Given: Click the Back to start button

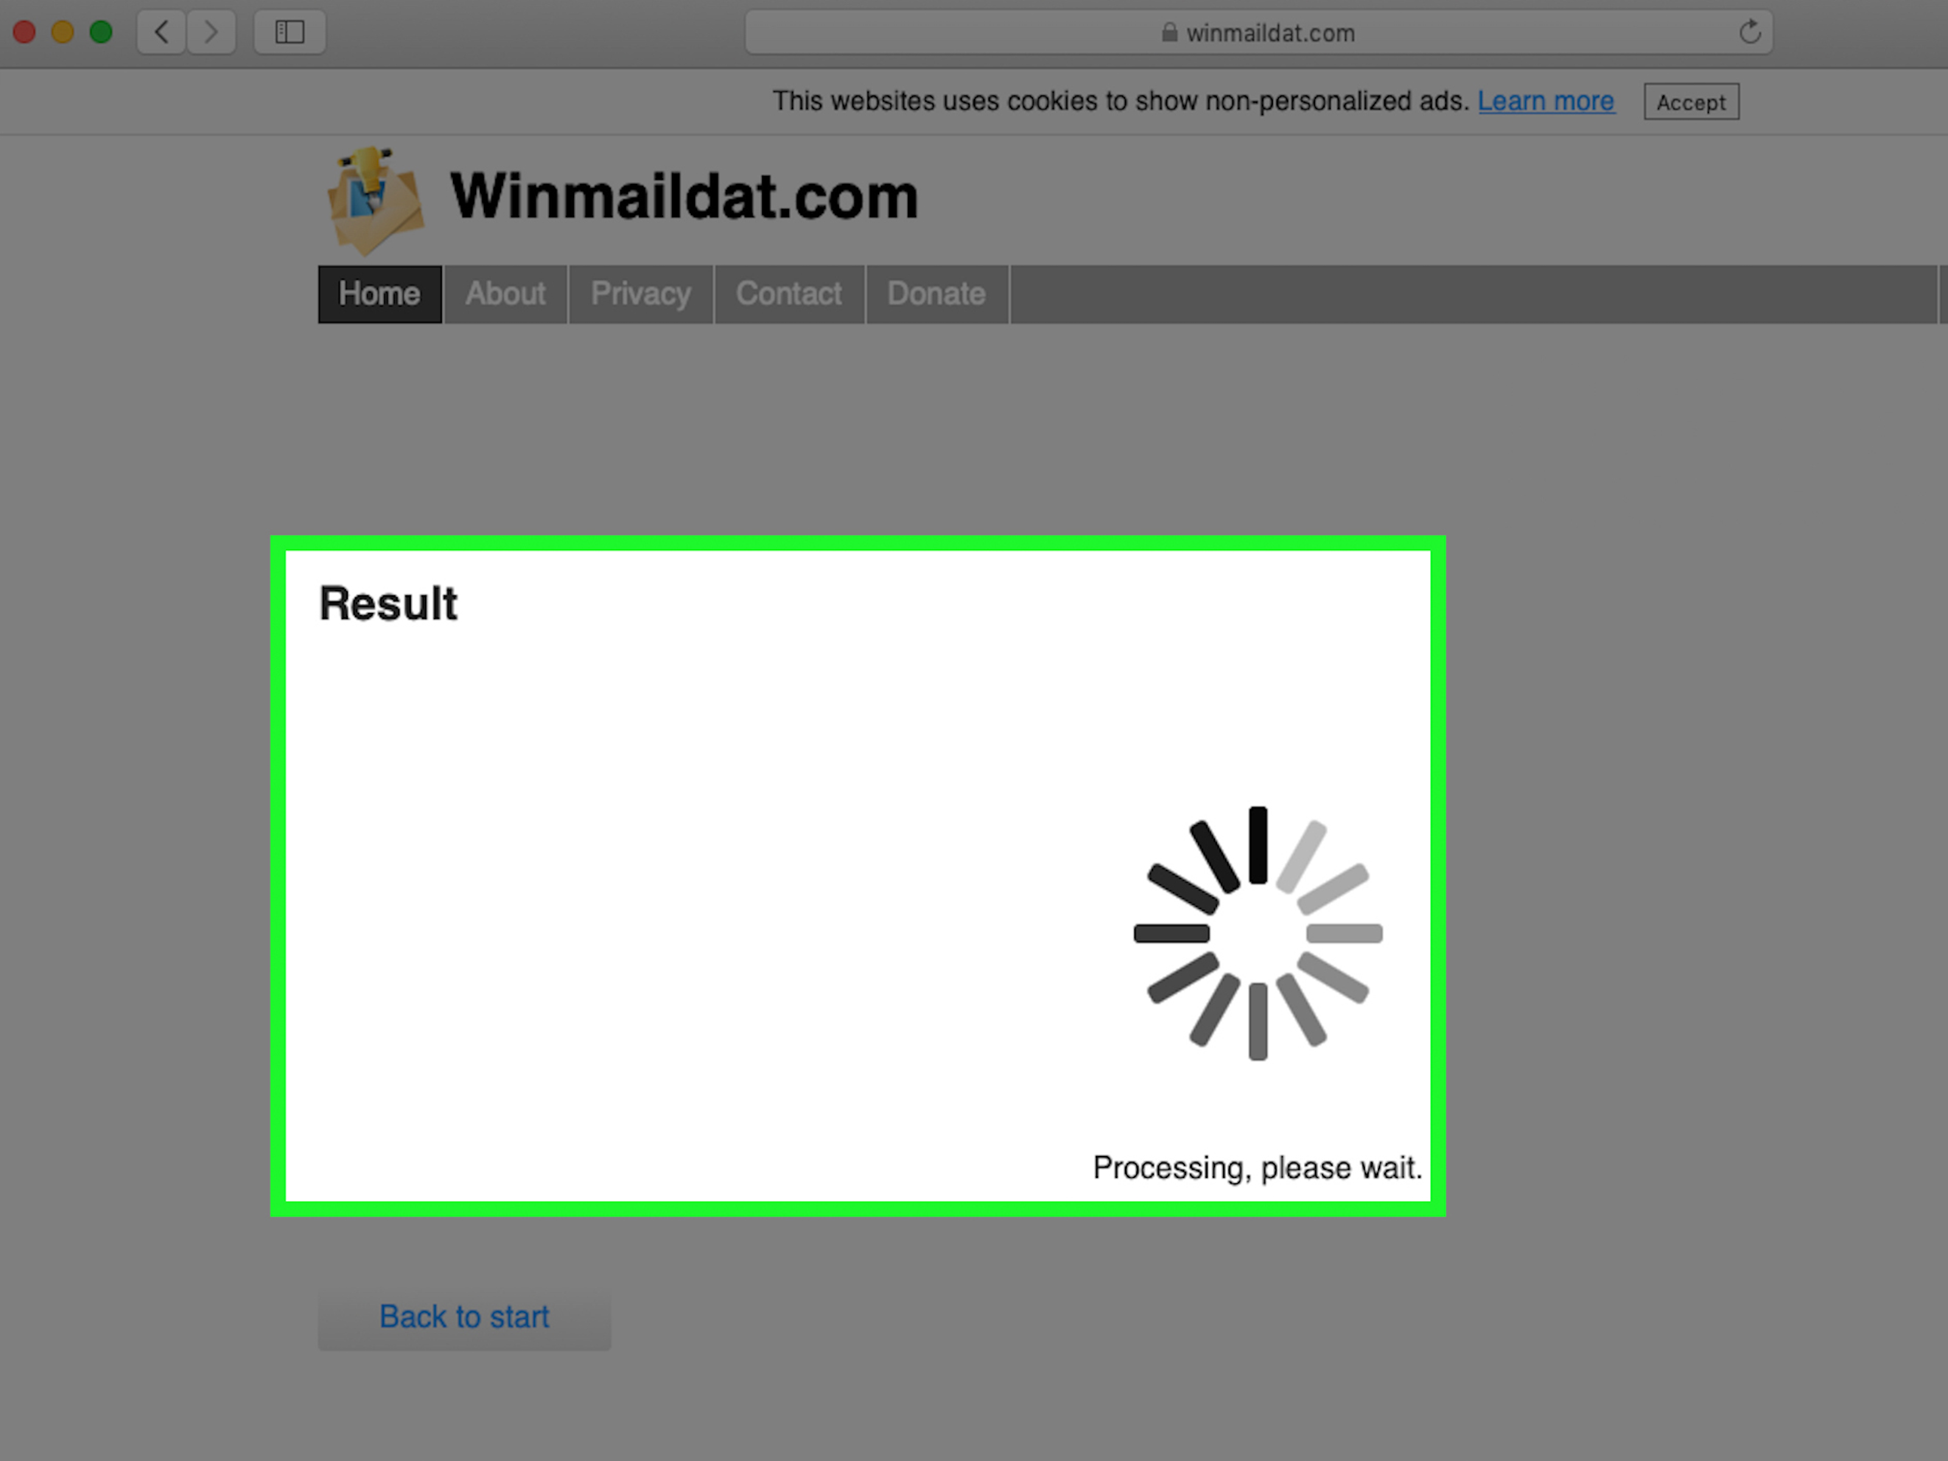Looking at the screenshot, I should (463, 1317).
